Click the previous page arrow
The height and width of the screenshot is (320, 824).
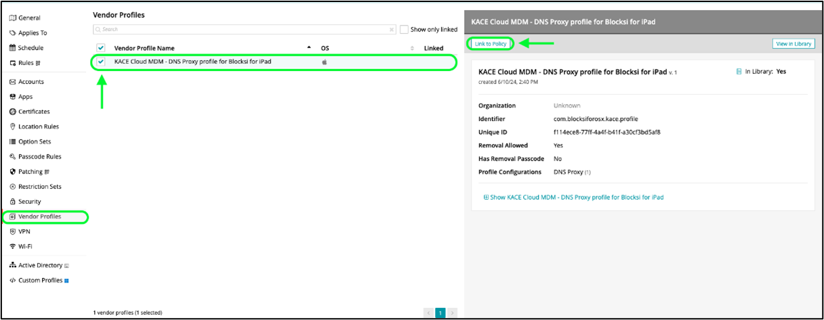[428, 313]
